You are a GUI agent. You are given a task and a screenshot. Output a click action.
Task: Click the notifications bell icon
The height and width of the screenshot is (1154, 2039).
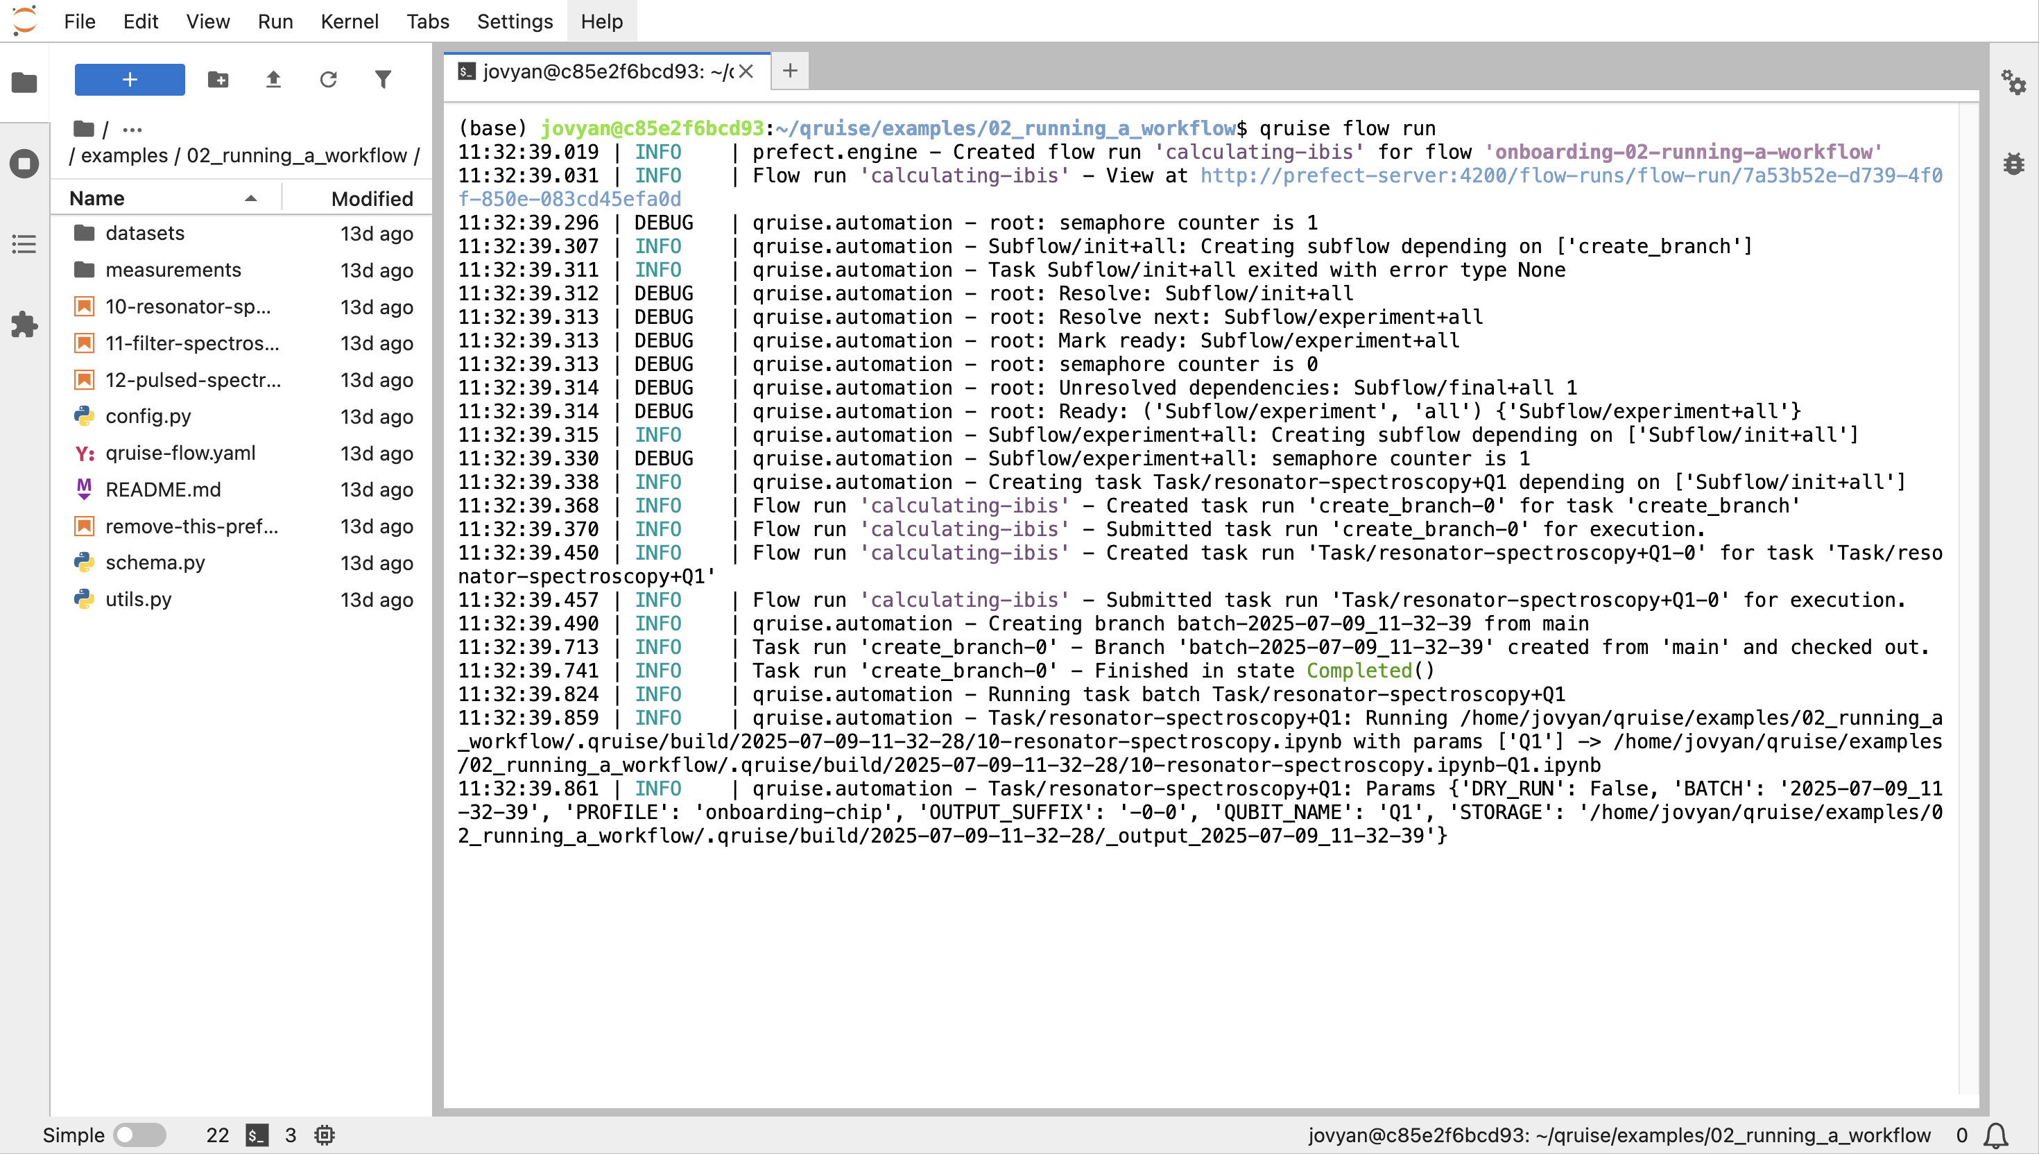(1995, 1135)
